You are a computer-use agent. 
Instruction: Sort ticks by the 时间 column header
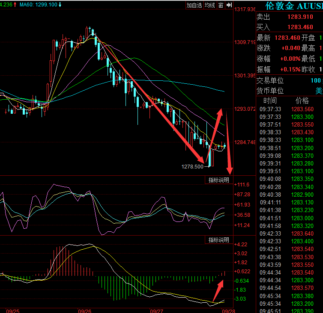(x=270, y=101)
